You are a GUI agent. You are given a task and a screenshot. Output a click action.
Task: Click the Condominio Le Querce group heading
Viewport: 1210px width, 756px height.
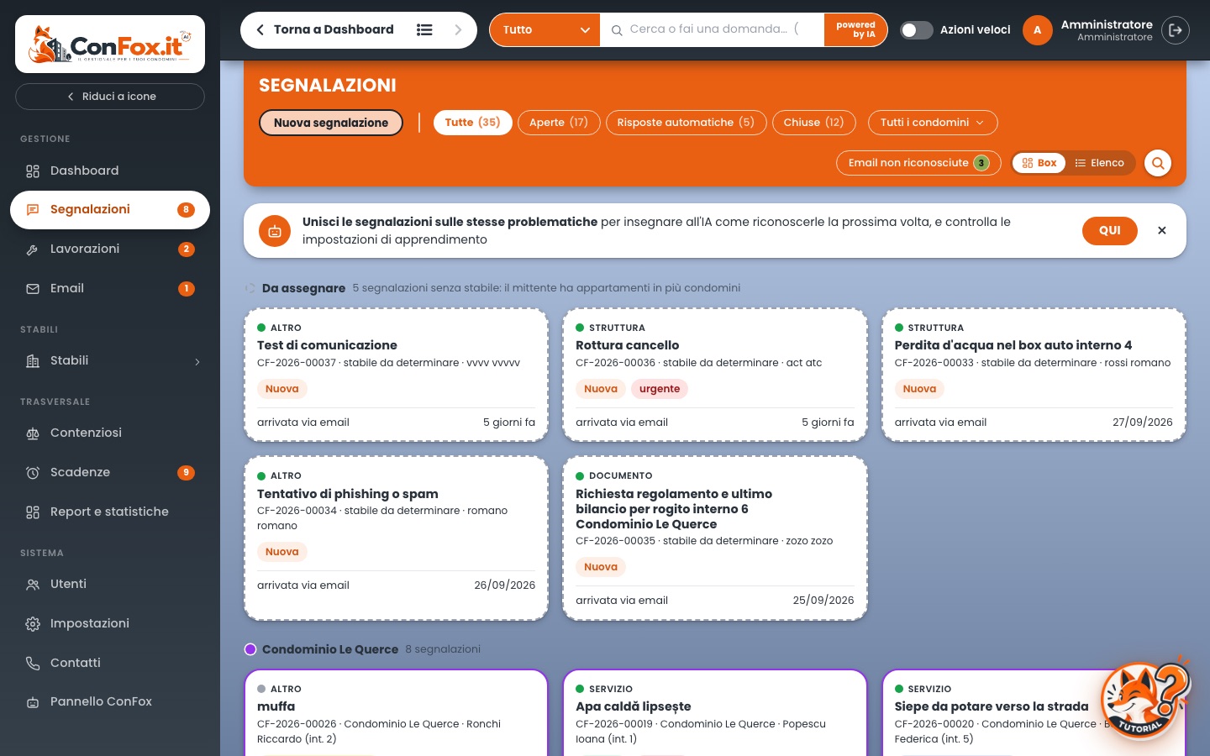pos(330,649)
